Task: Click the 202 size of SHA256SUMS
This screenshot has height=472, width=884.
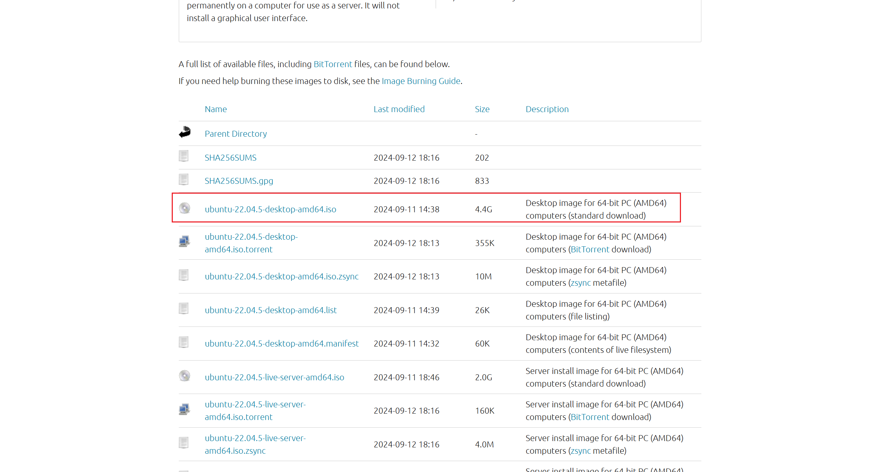Action: pyautogui.click(x=482, y=158)
